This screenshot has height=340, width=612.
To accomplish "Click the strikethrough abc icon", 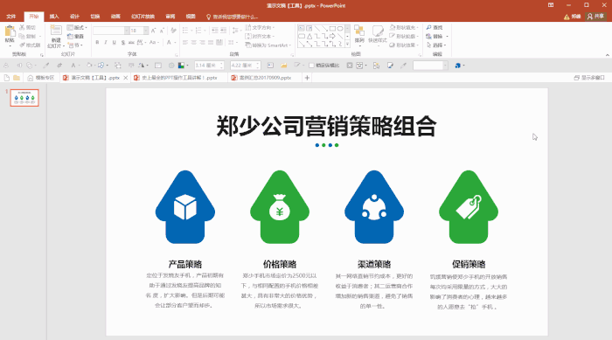I will click(131, 42).
